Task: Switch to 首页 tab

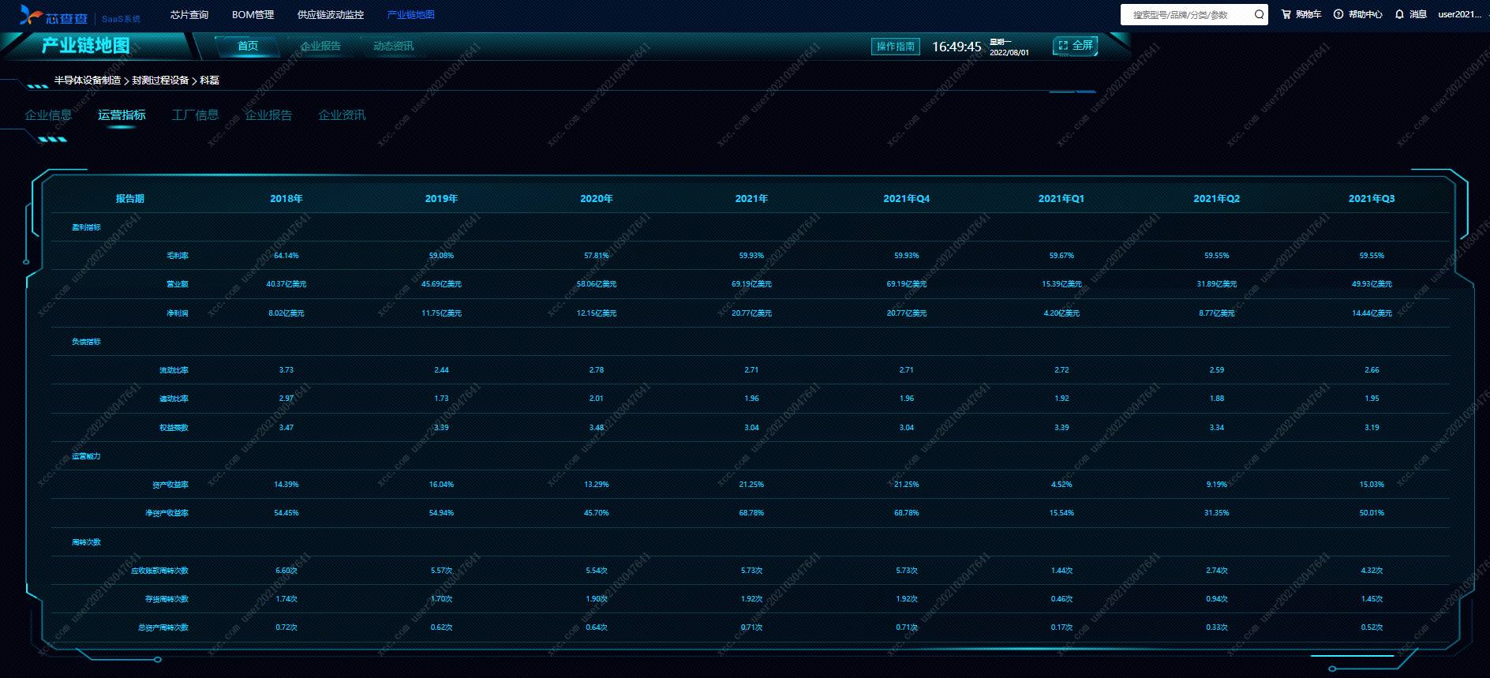Action: [248, 46]
